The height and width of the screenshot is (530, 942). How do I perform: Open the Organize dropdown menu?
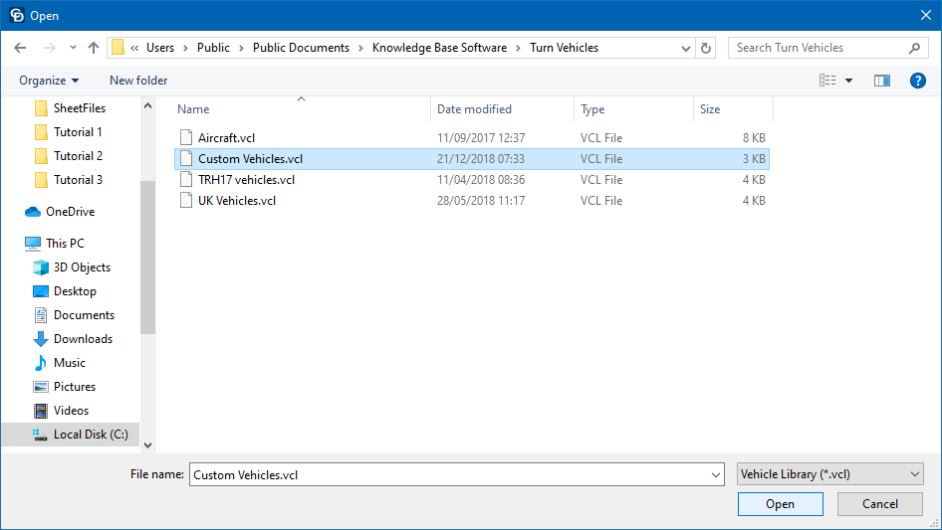tap(49, 81)
